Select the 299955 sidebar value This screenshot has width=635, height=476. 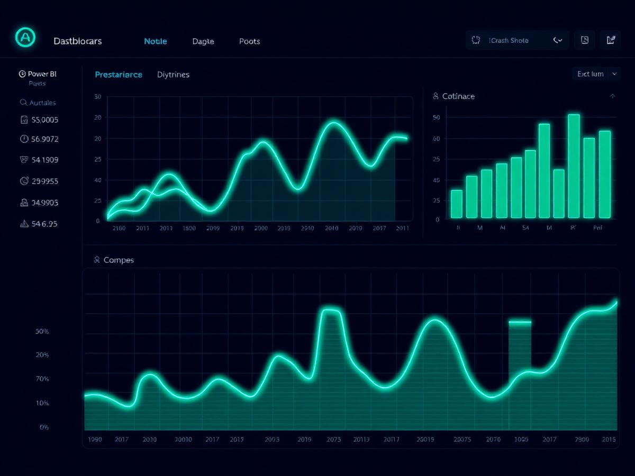pos(45,181)
